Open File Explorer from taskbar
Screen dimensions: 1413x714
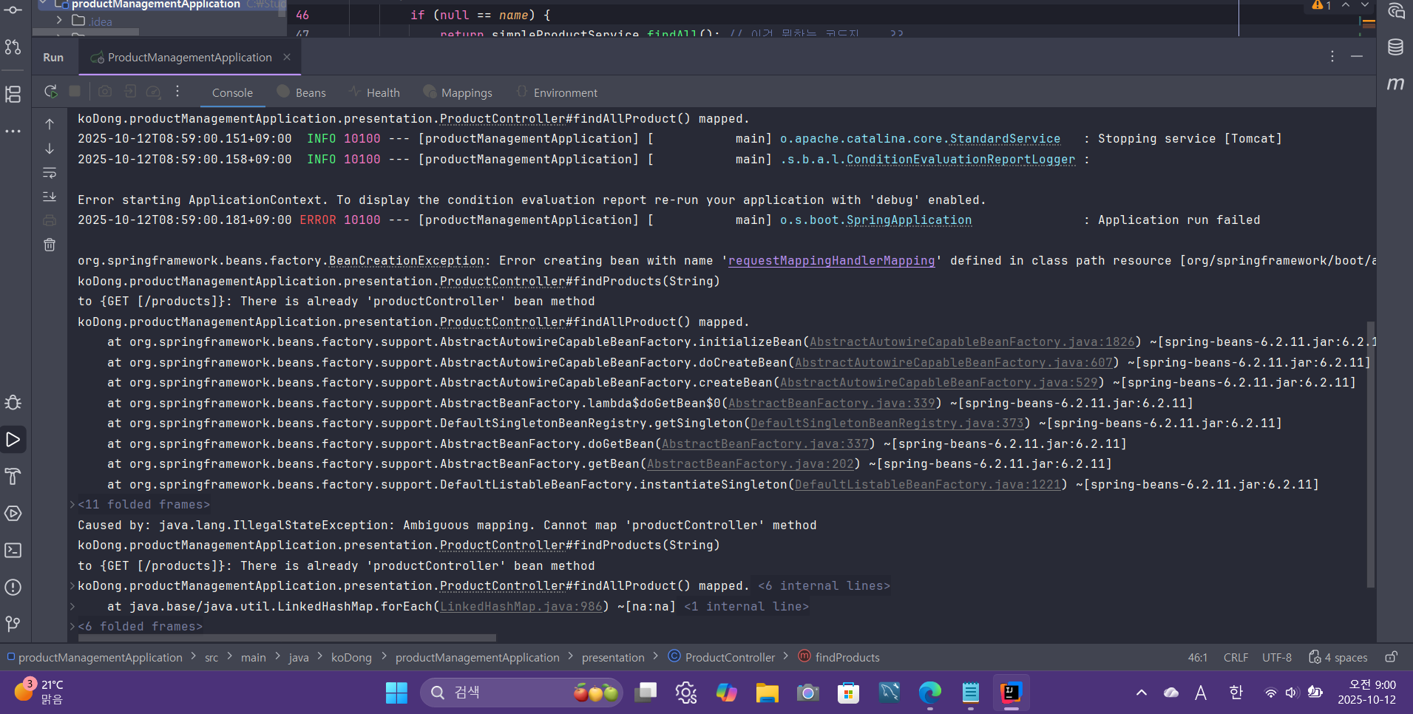tap(767, 693)
